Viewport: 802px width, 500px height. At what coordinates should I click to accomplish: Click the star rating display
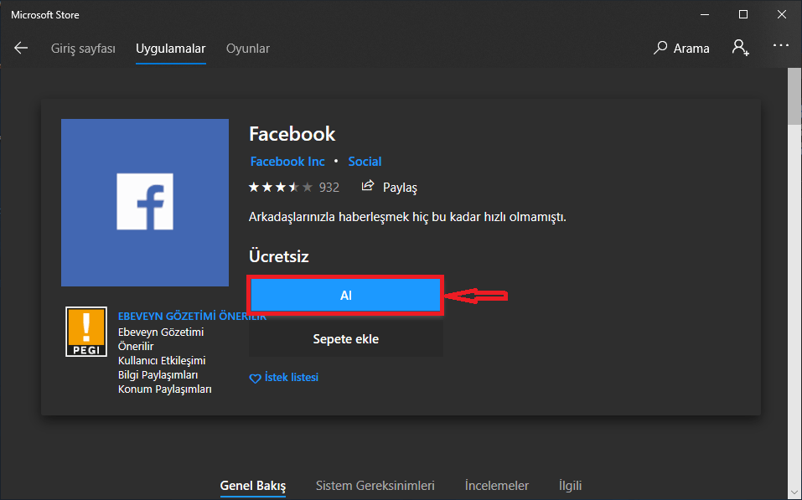281,187
